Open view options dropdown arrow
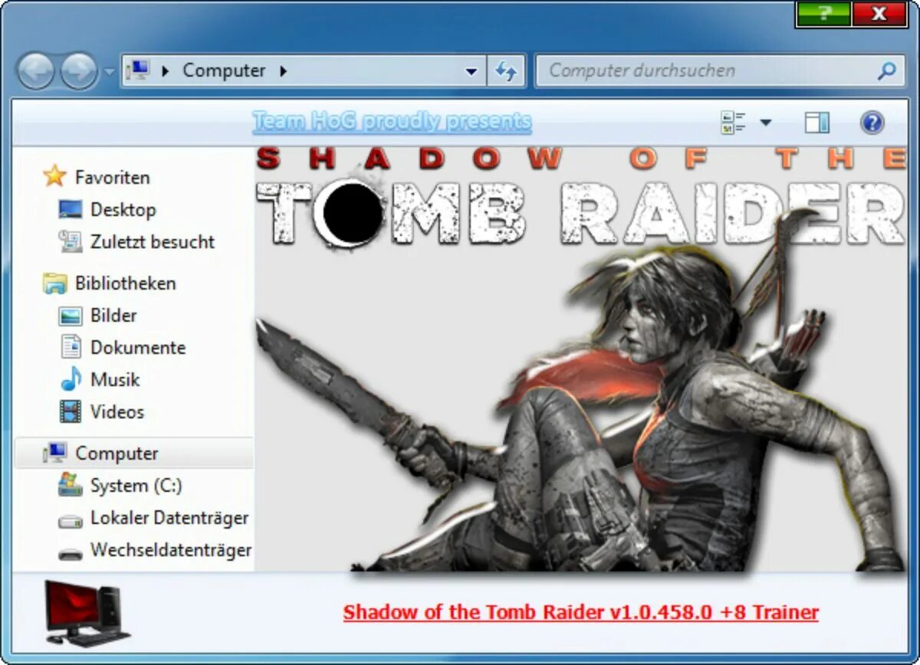920x665 pixels. click(765, 123)
